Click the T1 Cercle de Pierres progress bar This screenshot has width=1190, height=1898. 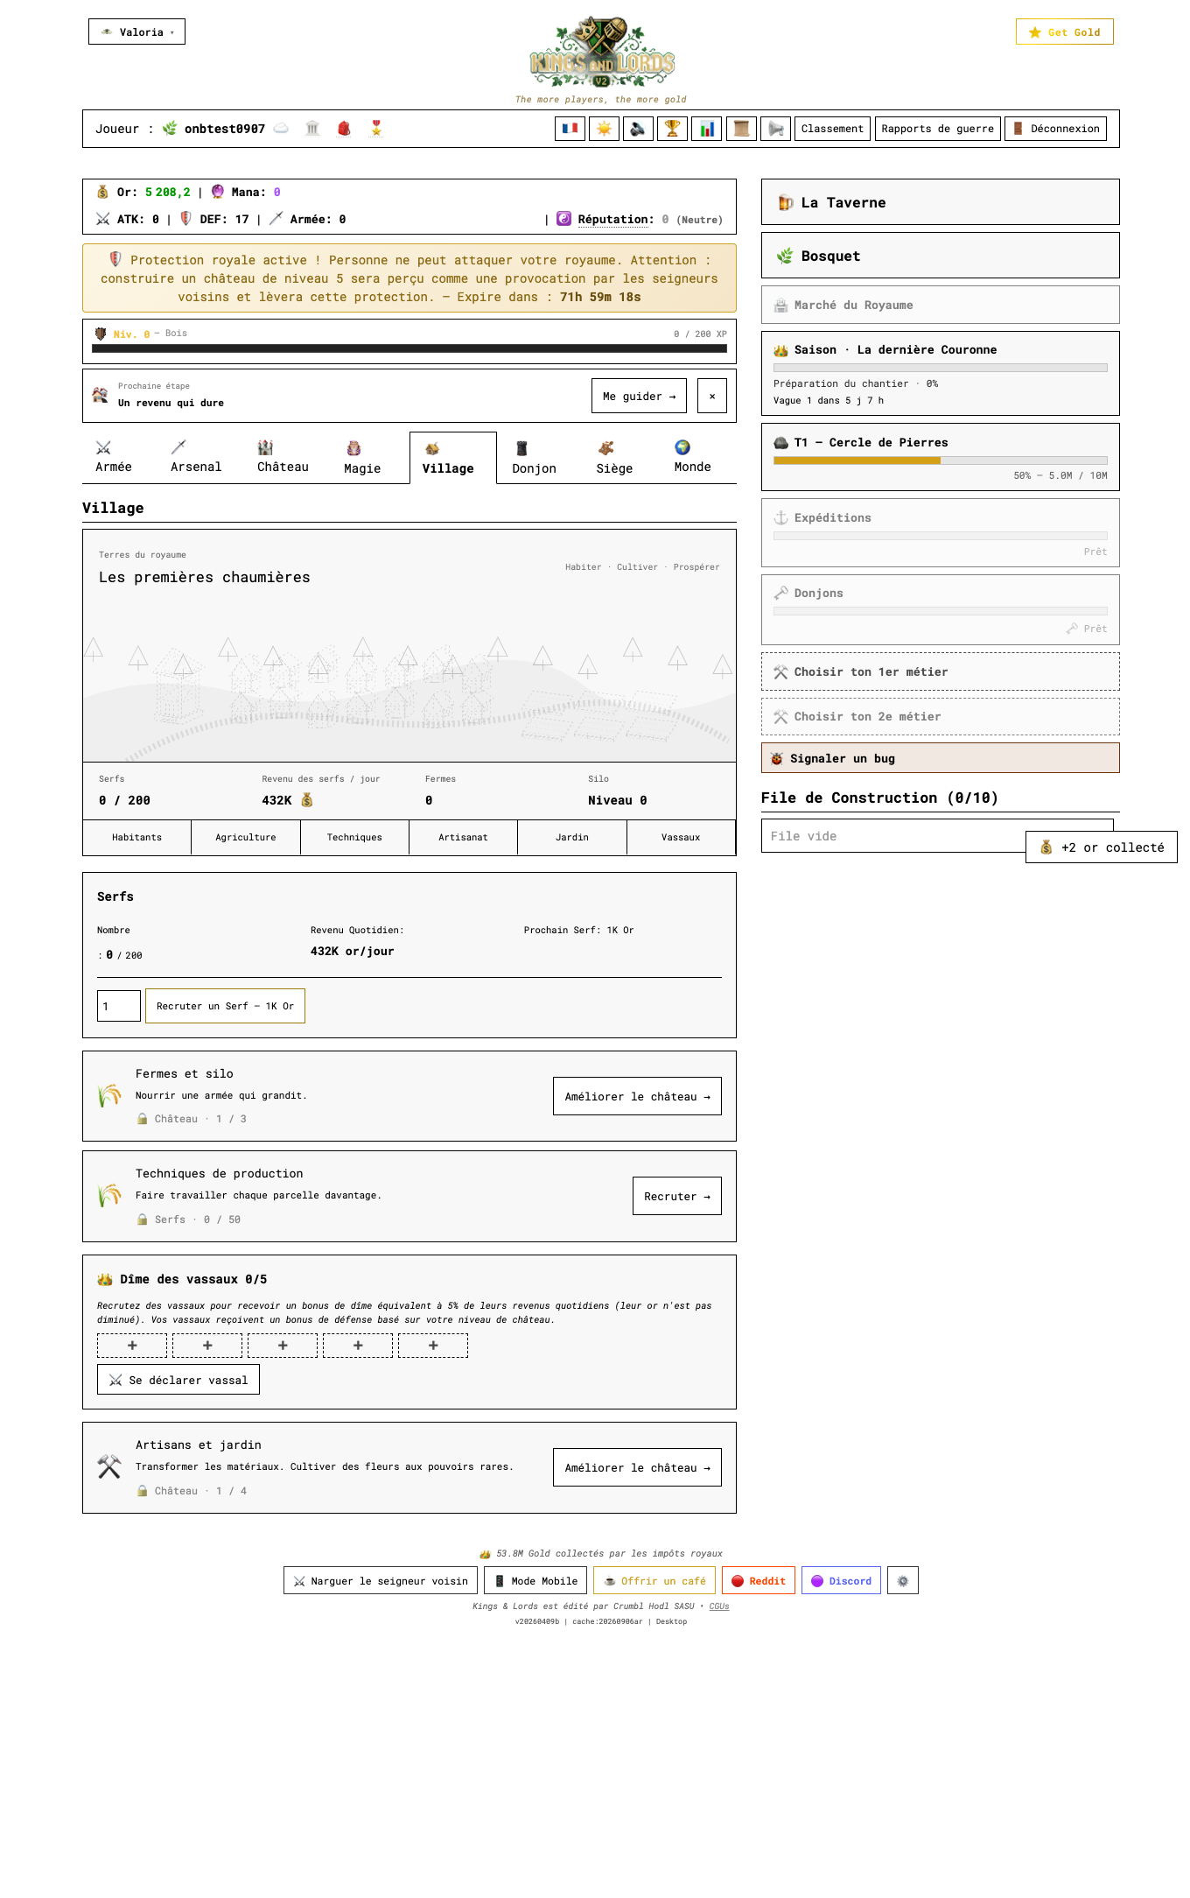[941, 460]
